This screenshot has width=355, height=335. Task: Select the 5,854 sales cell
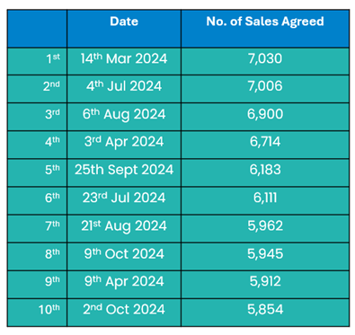click(265, 313)
